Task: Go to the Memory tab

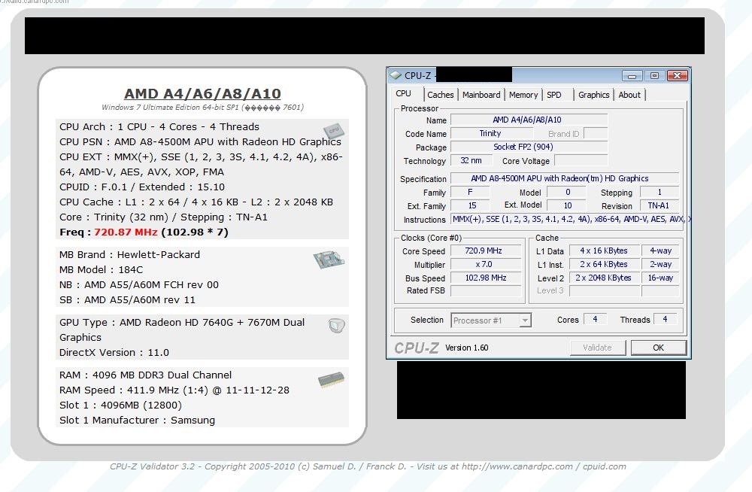Action: coord(523,95)
